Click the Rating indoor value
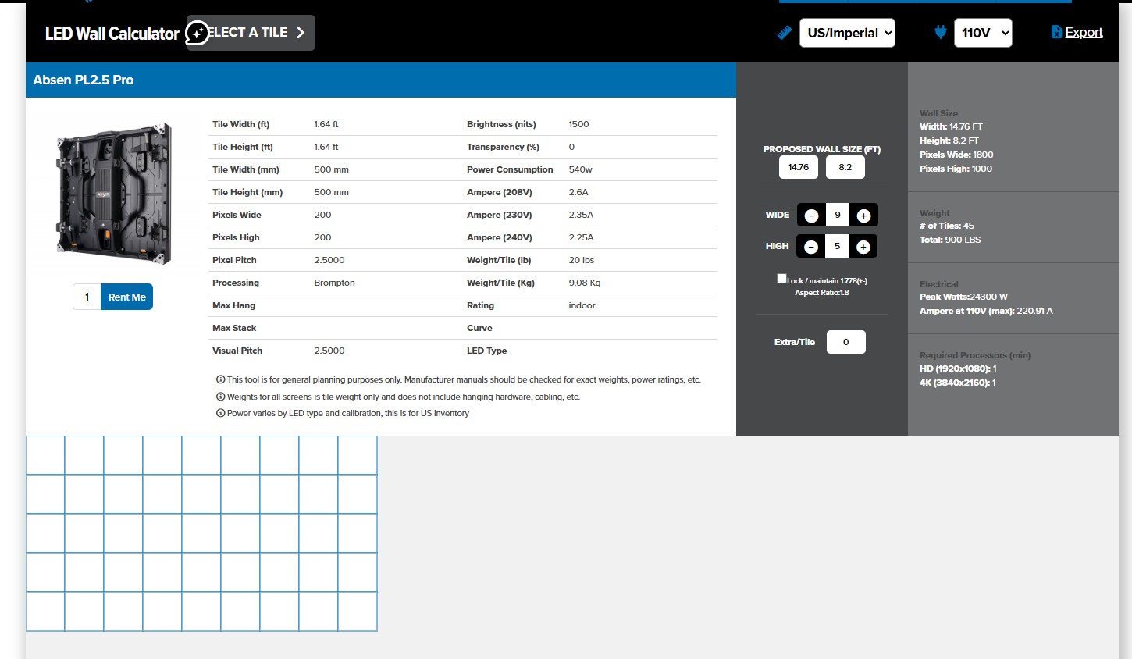 click(582, 305)
